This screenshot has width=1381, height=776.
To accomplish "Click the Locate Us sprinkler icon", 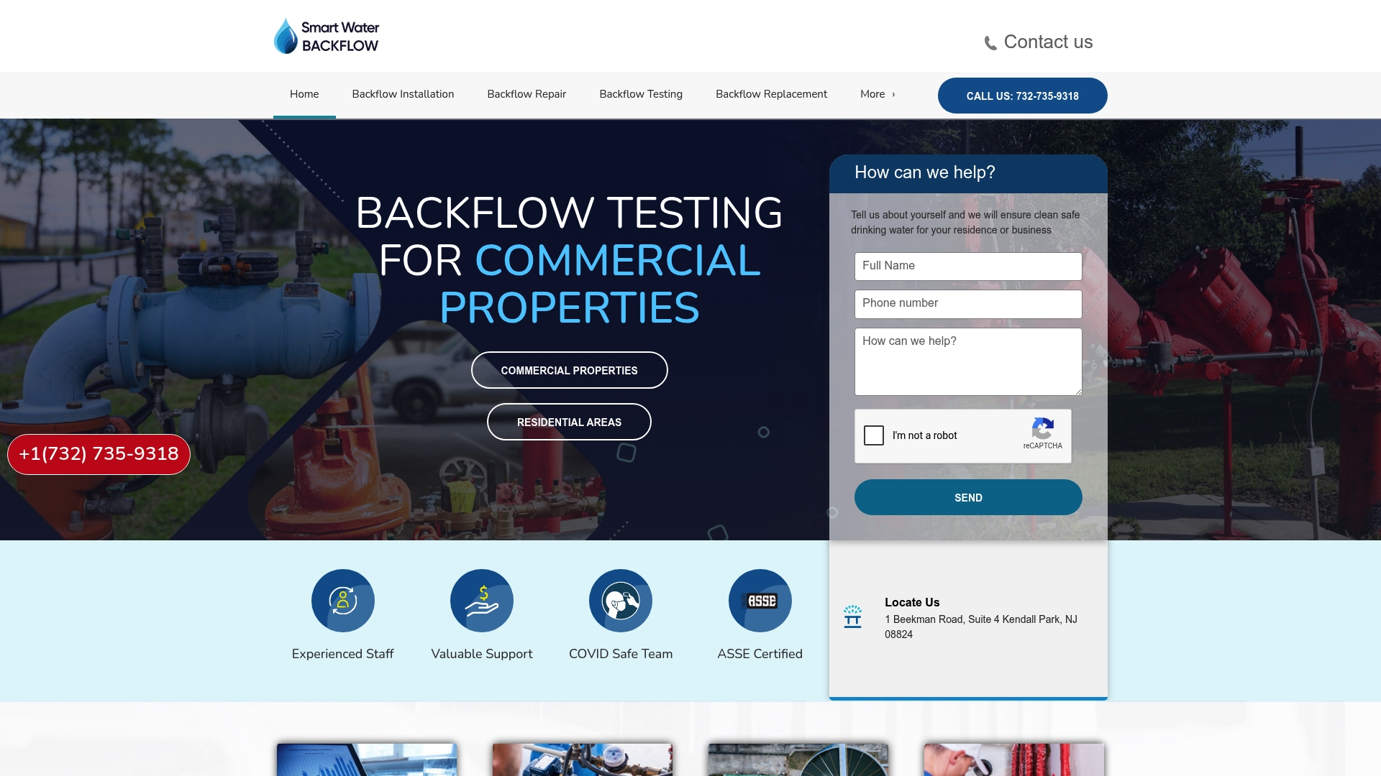I will click(852, 616).
